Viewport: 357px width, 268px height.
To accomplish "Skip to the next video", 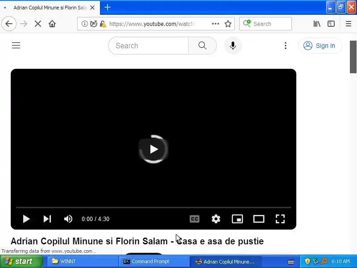I will (47, 219).
